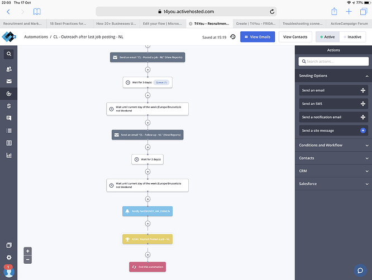
Task: Click Automations in the breadcrumb
Action: point(36,37)
